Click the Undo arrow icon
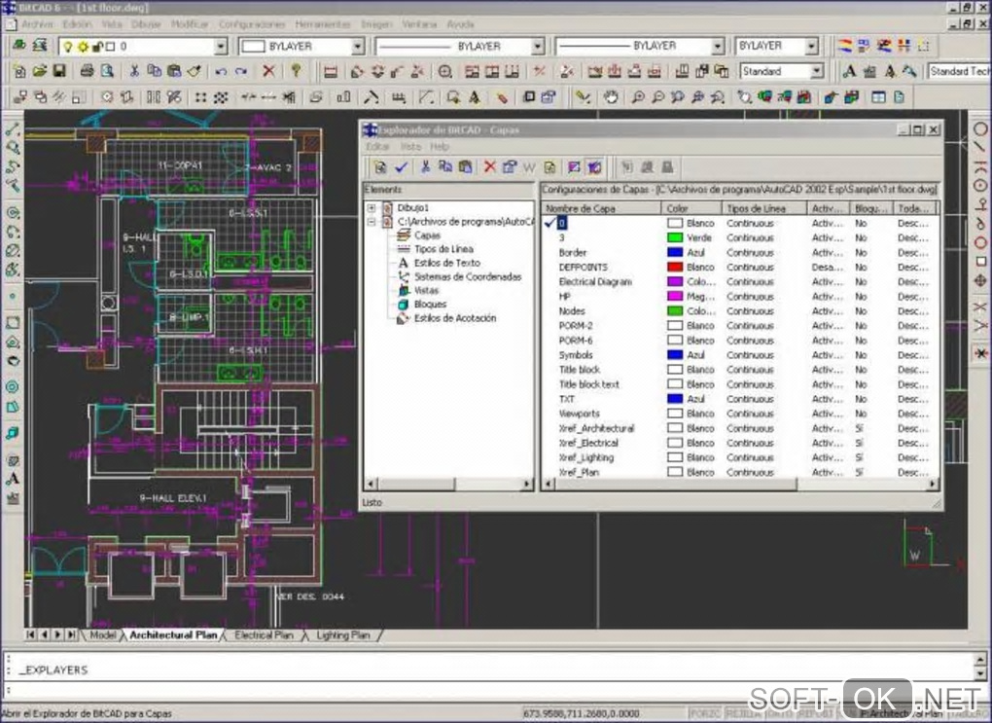The width and height of the screenshot is (992, 723). (x=221, y=71)
